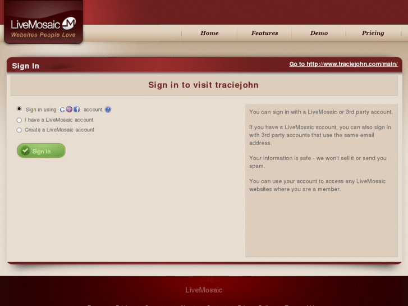Open the Demo navigation tab
Viewport: 408px width, 306px height.
click(x=319, y=33)
